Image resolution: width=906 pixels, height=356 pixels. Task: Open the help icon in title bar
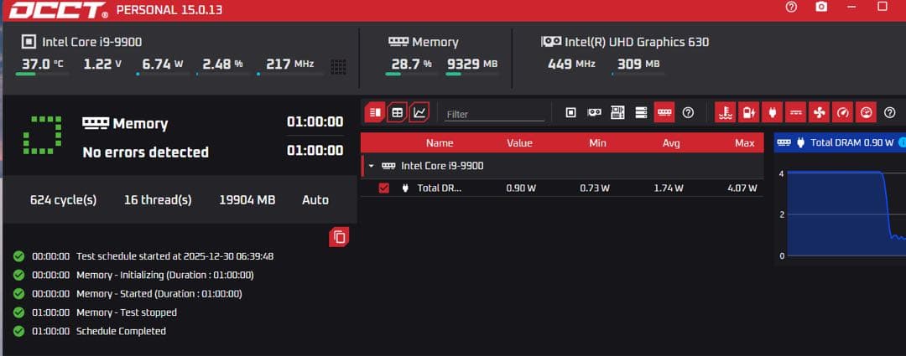click(792, 7)
